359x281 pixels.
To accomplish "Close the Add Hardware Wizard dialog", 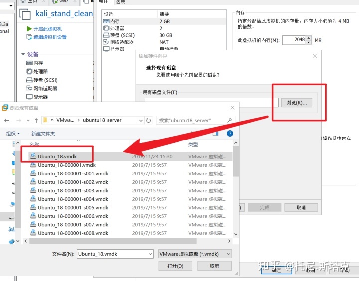I will [315, 56].
